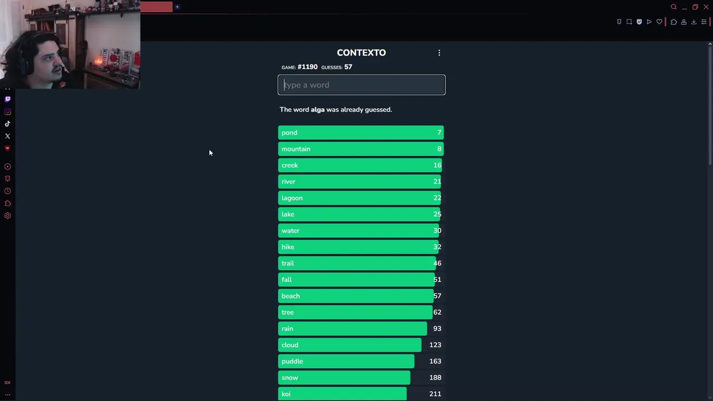This screenshot has height=401, width=713.
Task: Open browsing History clock icon in sidebar
Action: (x=8, y=191)
